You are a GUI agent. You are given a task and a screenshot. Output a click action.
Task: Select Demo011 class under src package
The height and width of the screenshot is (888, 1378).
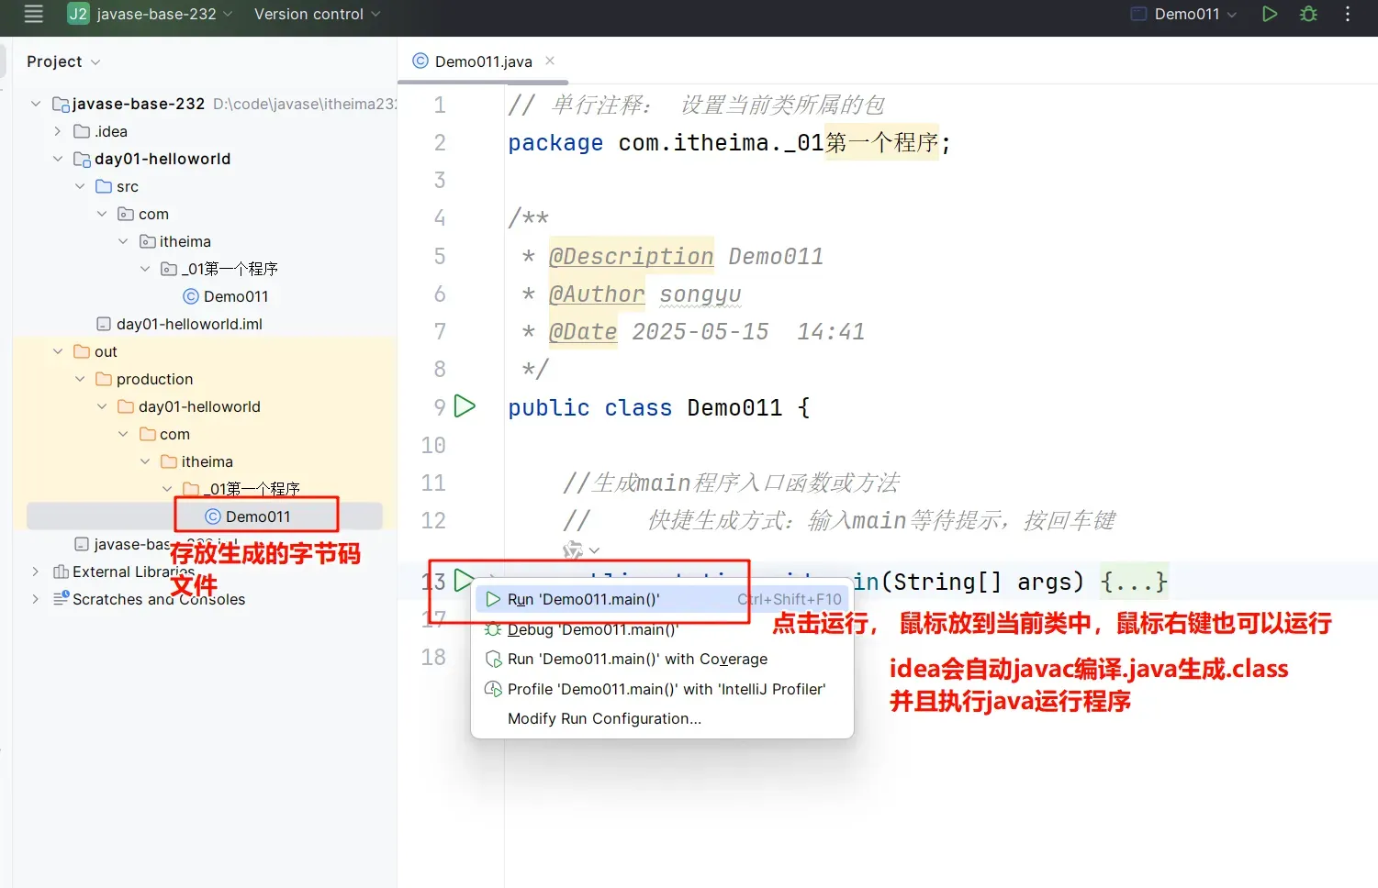pyautogui.click(x=225, y=296)
